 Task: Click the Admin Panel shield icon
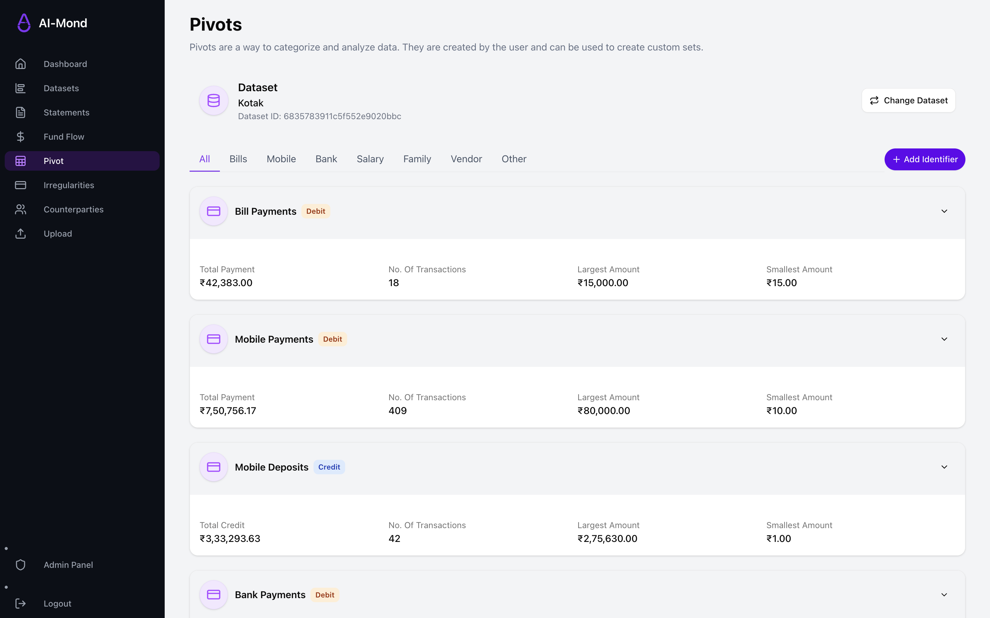pos(21,564)
